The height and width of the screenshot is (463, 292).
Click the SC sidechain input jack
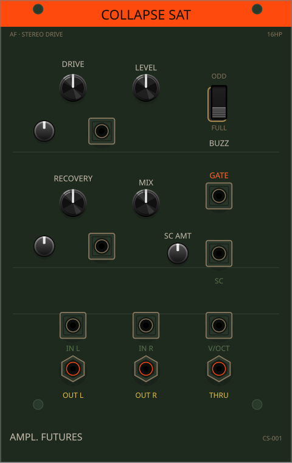coord(219,253)
